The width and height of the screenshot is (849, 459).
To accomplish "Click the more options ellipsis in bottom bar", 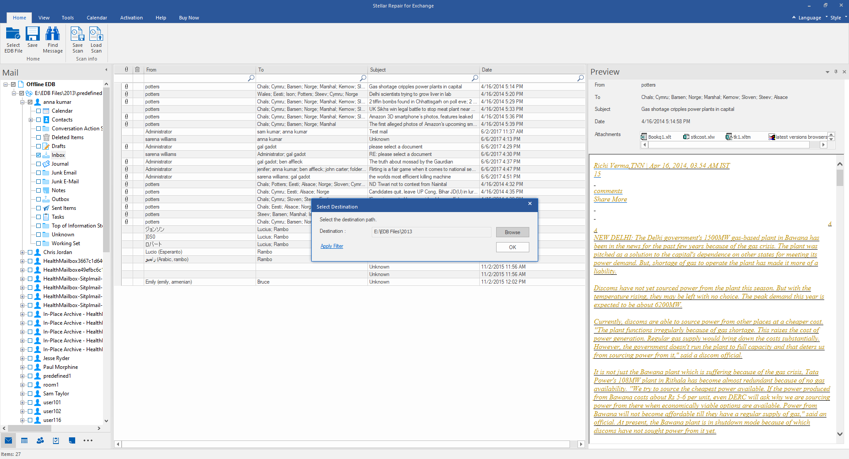I will pos(88,440).
